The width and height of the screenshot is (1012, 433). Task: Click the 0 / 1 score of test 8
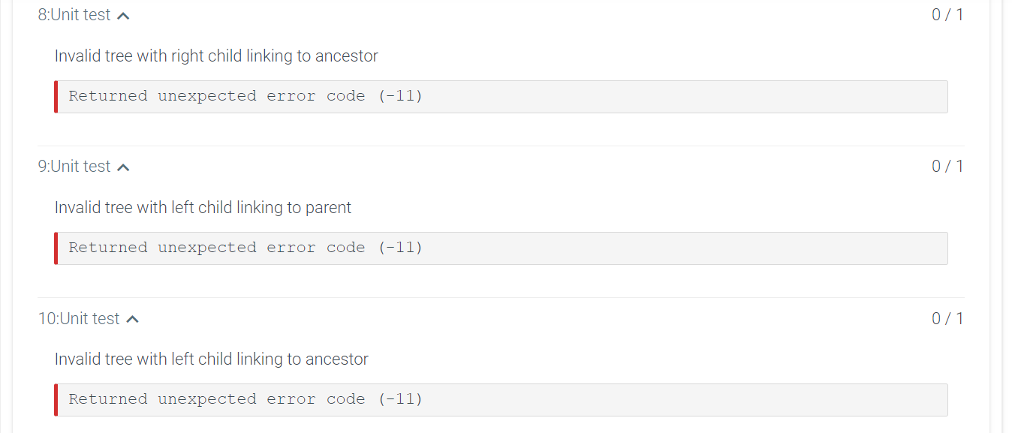tap(947, 14)
